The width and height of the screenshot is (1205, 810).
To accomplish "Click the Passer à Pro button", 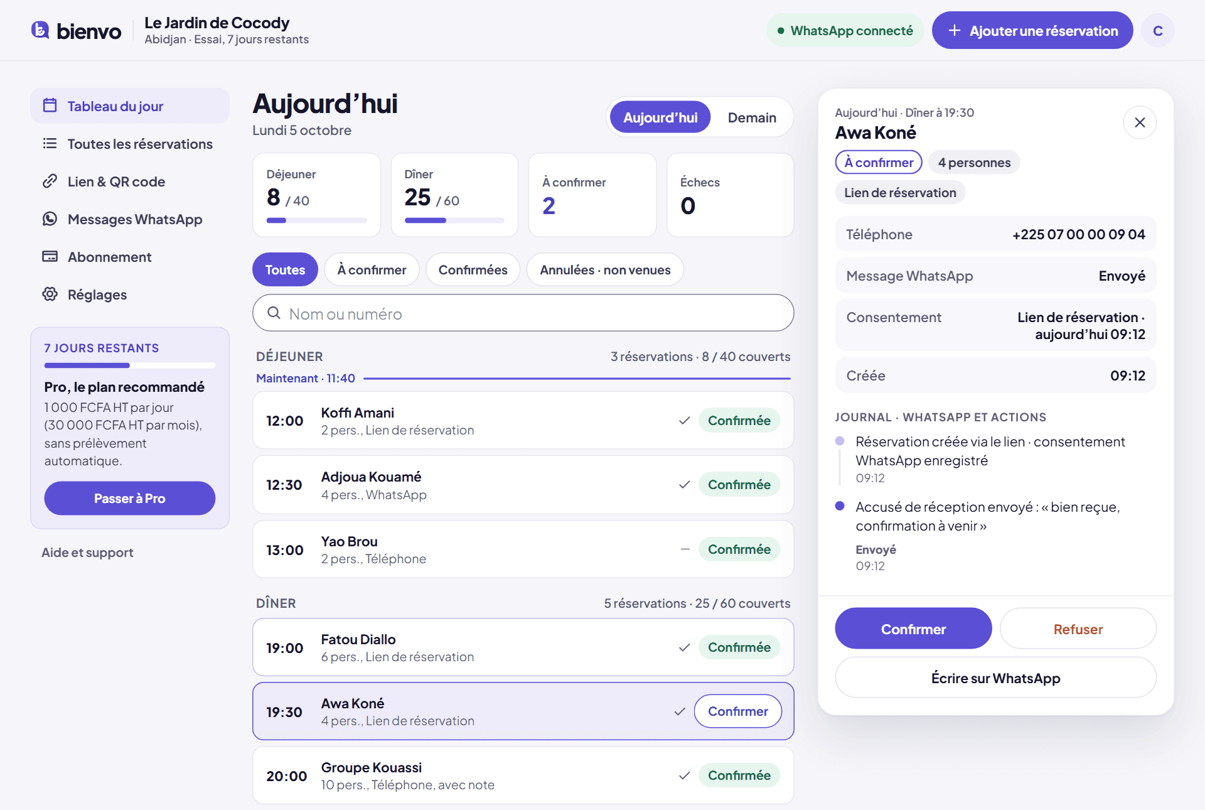I will point(130,499).
